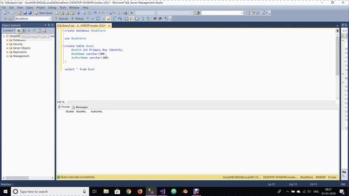Start the Debug button
This screenshot has width=349, height=196.
77,19
